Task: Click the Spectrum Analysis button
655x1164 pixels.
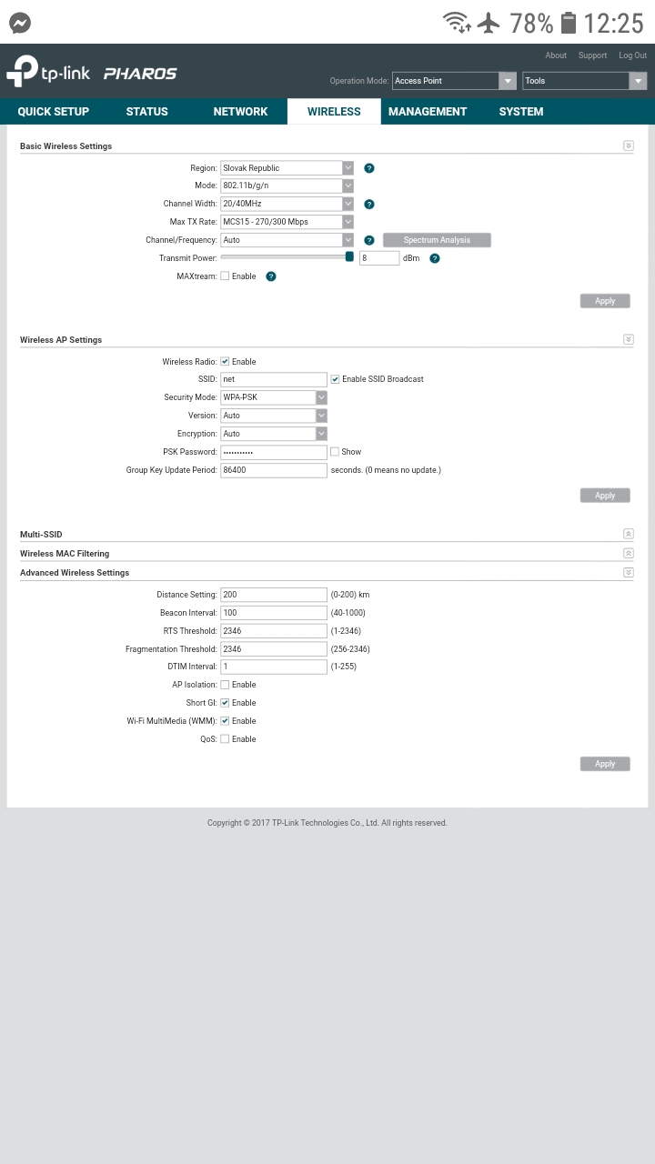Action: point(437,240)
